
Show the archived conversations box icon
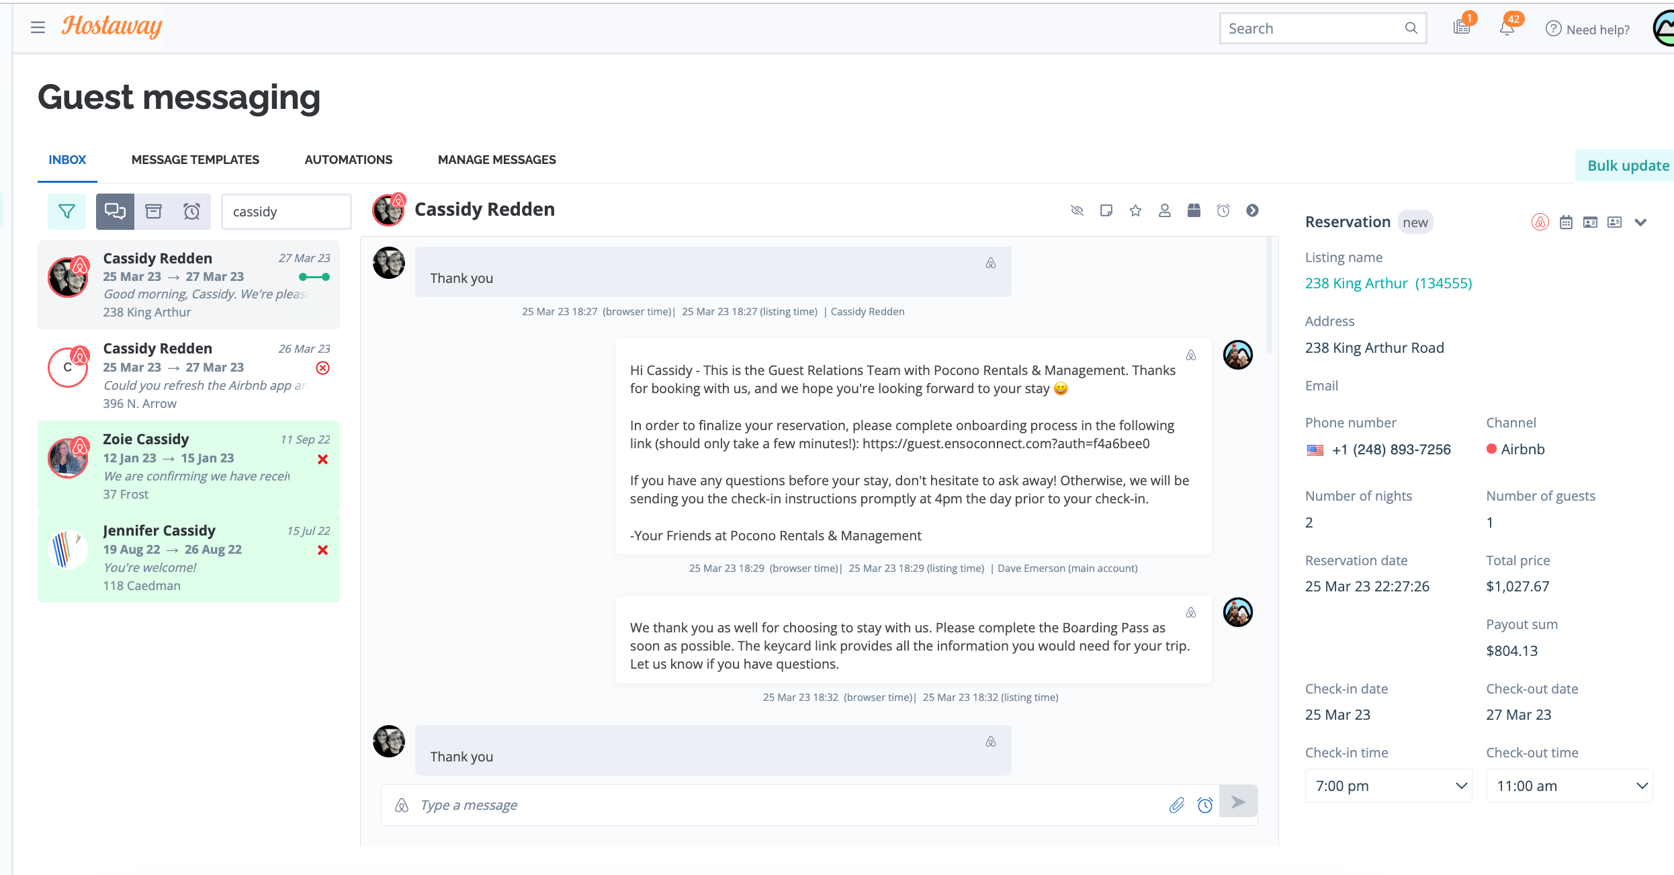[x=154, y=212]
